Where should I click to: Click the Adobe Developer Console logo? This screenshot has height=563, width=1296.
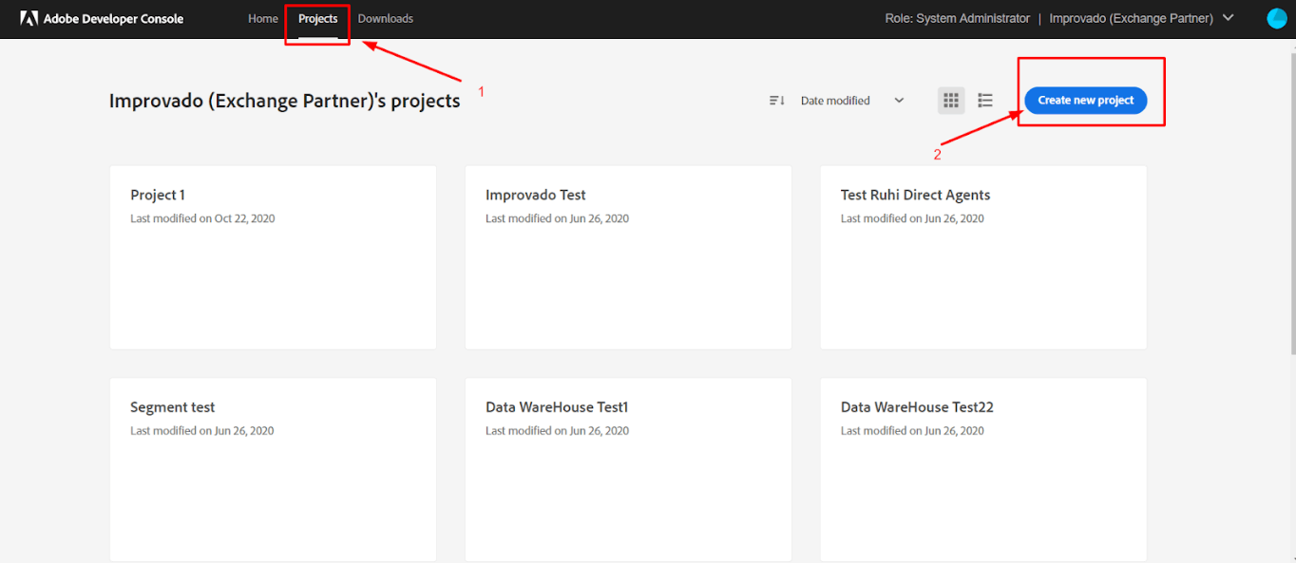[102, 18]
